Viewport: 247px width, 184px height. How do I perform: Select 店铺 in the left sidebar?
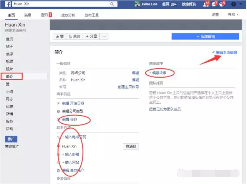tap(9, 114)
